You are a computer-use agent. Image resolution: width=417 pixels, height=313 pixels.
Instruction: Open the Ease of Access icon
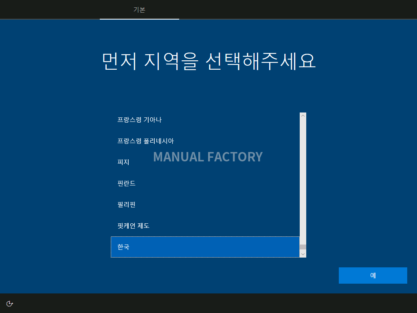click(10, 304)
